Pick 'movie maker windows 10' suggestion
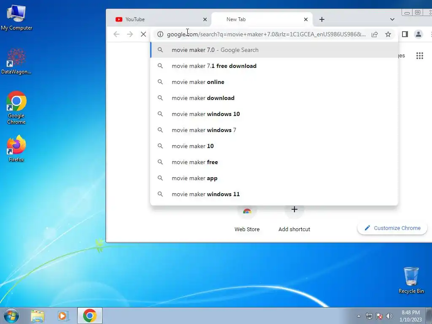The height and width of the screenshot is (324, 432). (x=274, y=114)
